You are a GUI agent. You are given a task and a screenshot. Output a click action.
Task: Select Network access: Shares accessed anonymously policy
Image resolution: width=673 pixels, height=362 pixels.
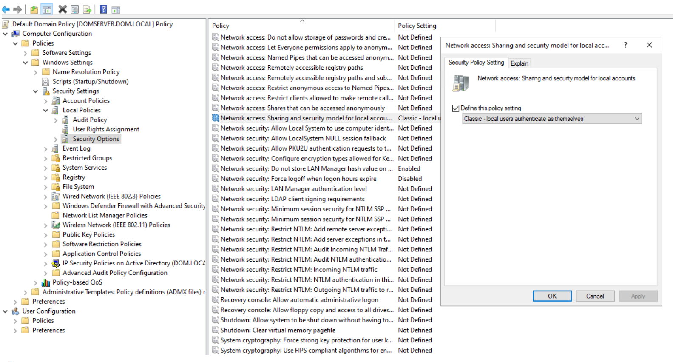303,108
